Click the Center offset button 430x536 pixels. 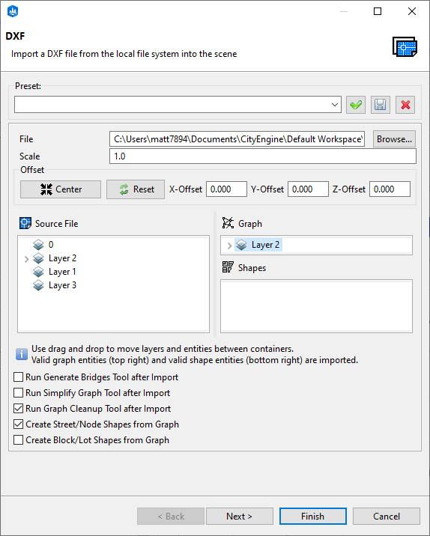61,189
